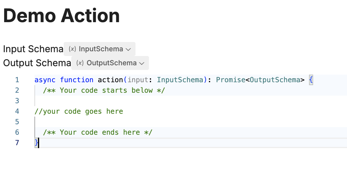Expand the OutputSchema dropdown chevron
Viewport: 347px width, 172px height.
pos(142,64)
